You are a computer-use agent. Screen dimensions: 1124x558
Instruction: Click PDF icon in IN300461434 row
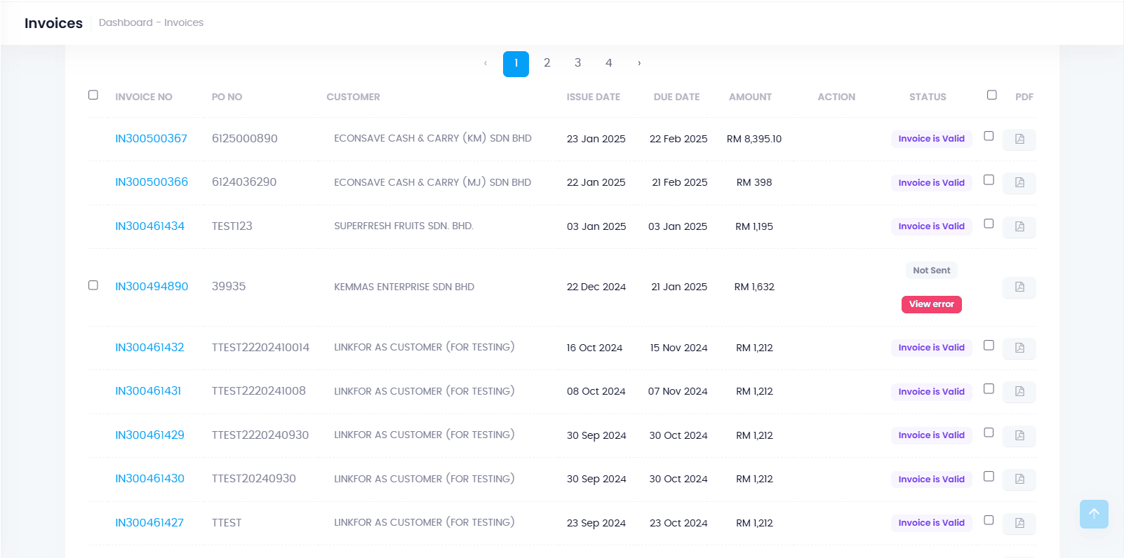(x=1019, y=226)
